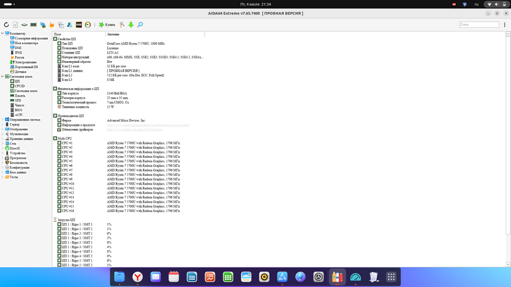Screen dimensions: 511x287
Task: Select the Кэш L3 row
Action: pos(129,80)
